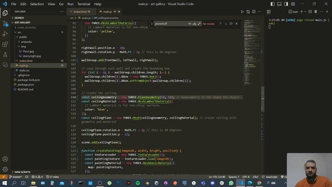
Task: Toggle secondary side bar layout icon
Action: [286, 4]
